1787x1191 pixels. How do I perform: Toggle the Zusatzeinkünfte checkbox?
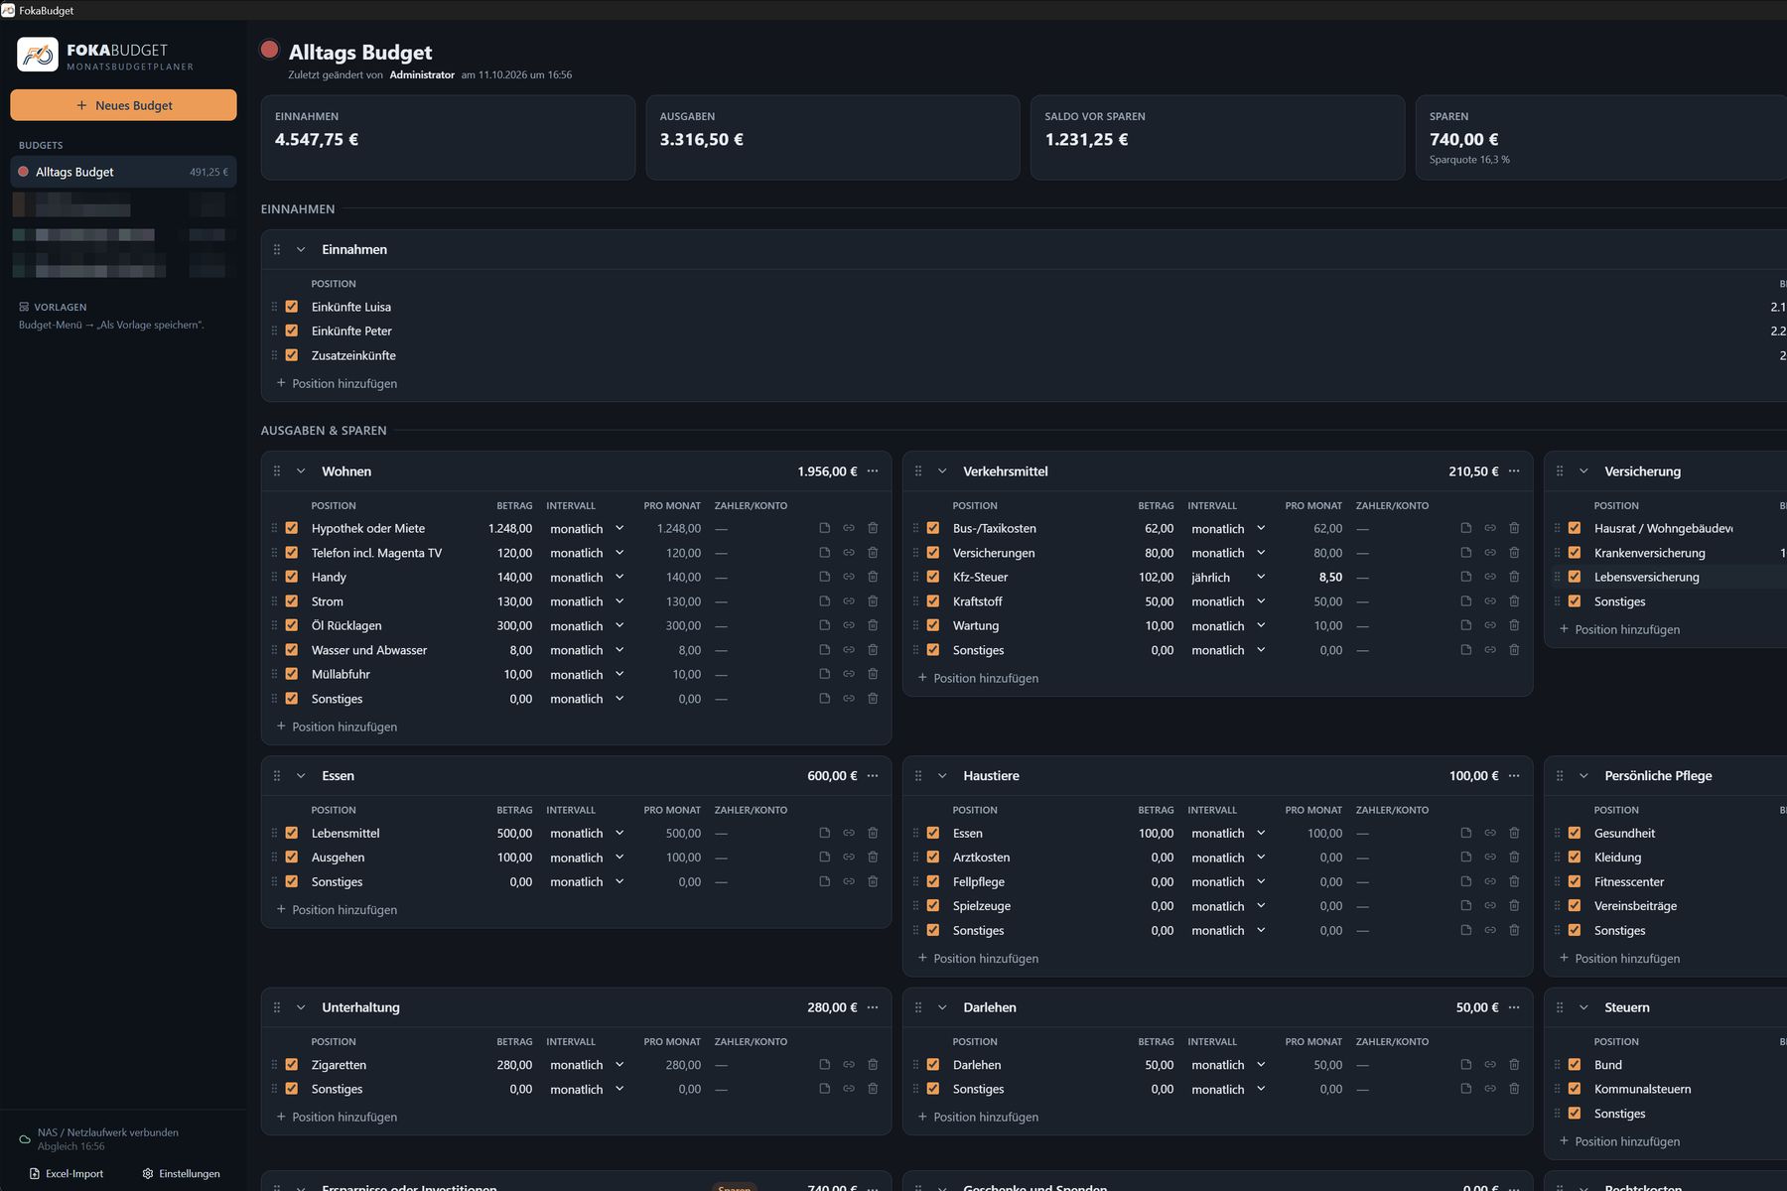pos(292,355)
